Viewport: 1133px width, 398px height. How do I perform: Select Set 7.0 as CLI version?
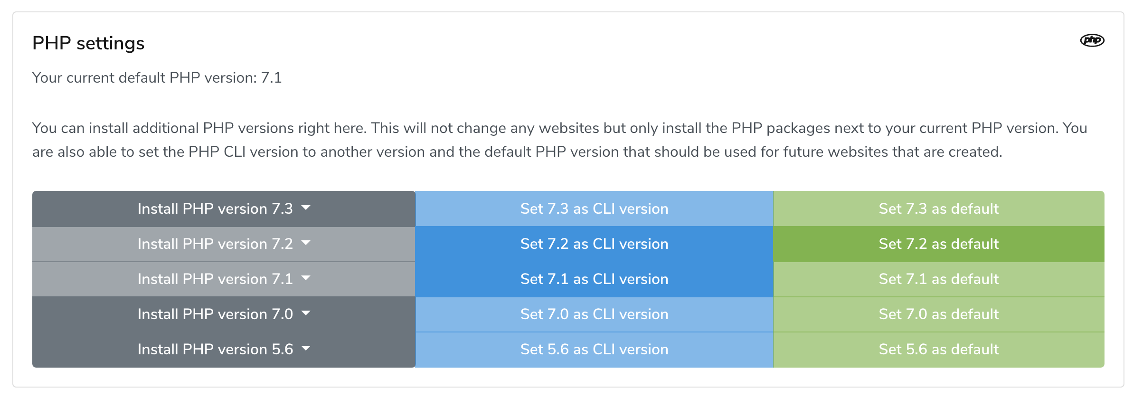click(x=595, y=314)
